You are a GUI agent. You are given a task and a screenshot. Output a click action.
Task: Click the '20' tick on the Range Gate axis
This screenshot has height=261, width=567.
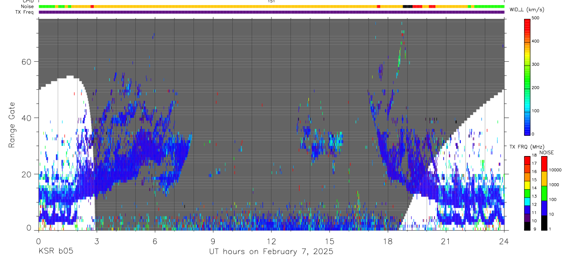pos(27,174)
